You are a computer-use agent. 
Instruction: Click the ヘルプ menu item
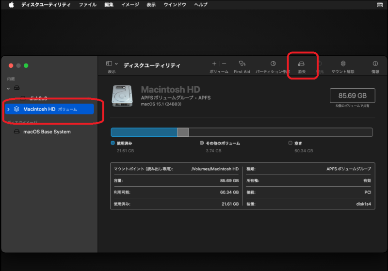coord(201,4)
